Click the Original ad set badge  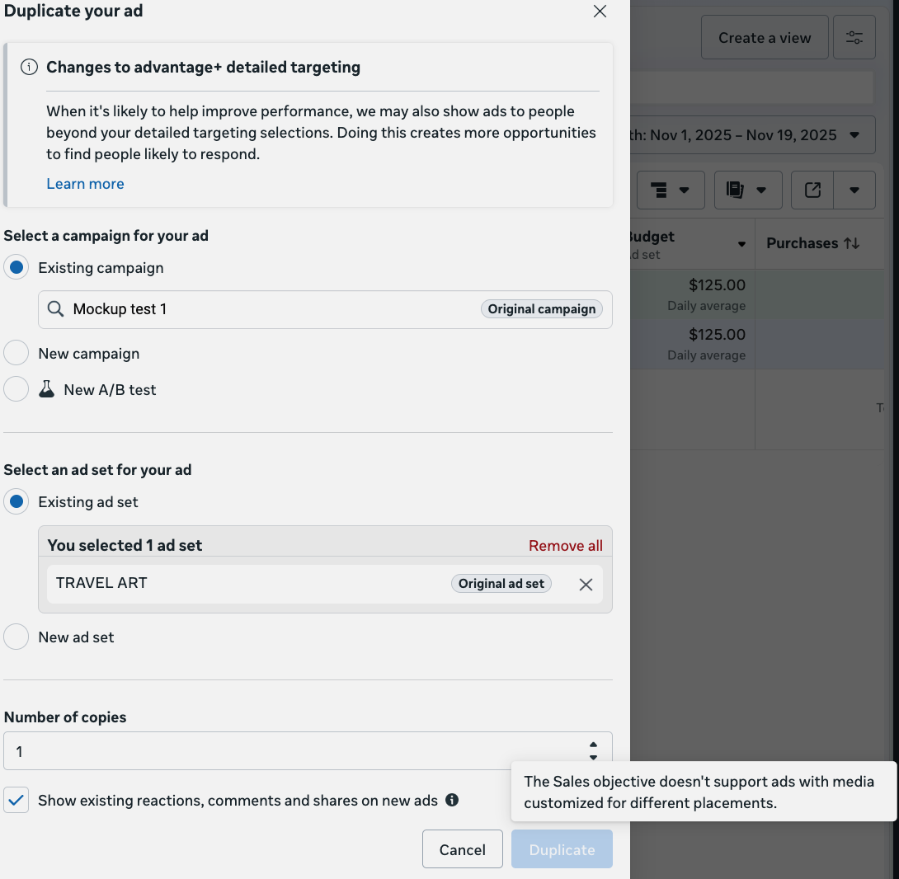[x=501, y=584]
